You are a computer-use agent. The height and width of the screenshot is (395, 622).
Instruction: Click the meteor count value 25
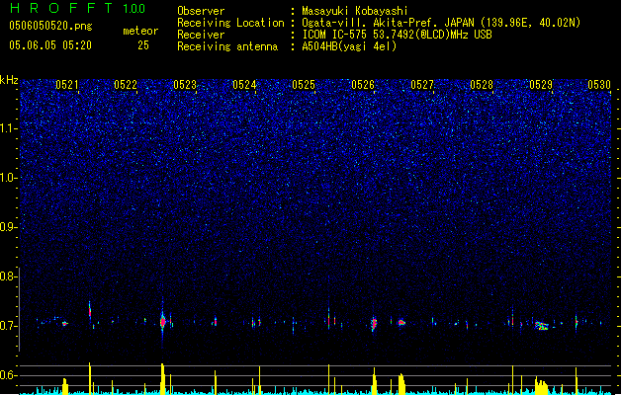143,45
